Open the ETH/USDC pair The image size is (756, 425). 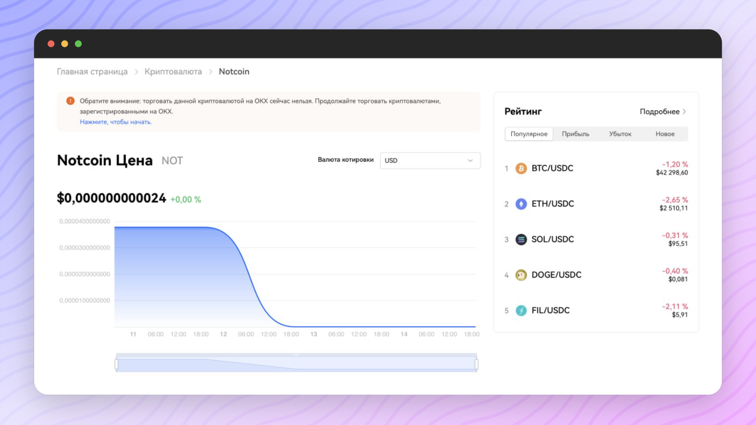[552, 204]
